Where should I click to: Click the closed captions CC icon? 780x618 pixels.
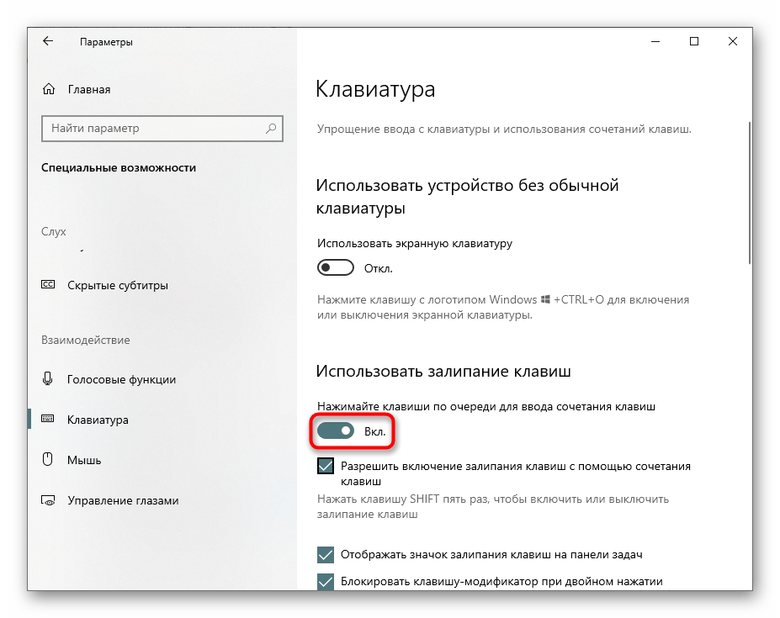click(48, 284)
